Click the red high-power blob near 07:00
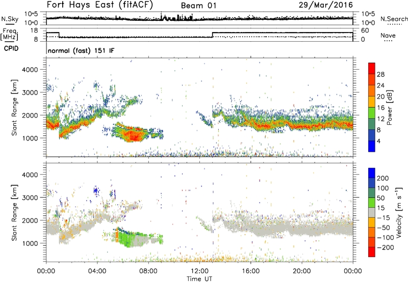This screenshot has width=408, height=282. 134,136
